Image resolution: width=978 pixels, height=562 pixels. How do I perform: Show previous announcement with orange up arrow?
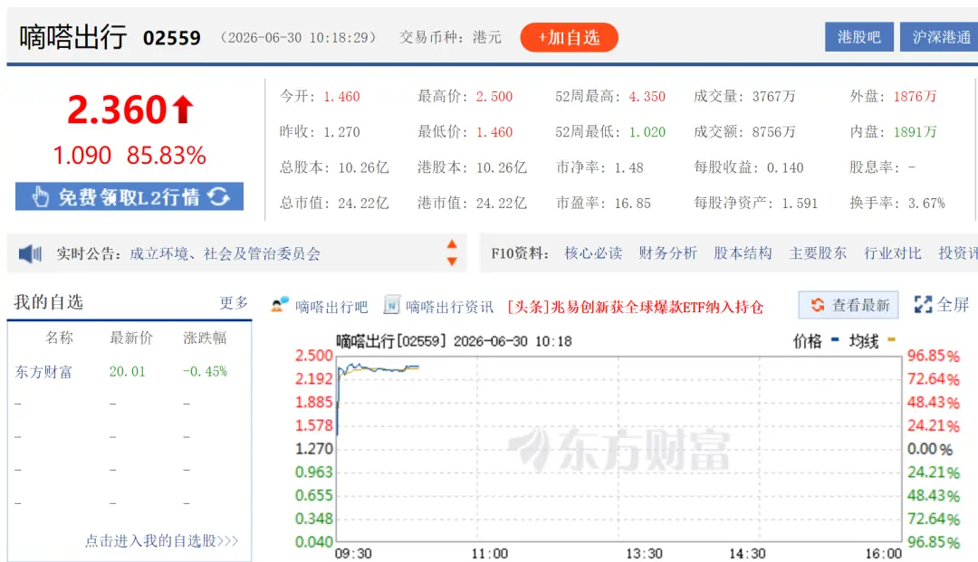pos(452,244)
